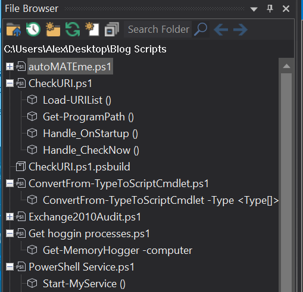Create a new file via toolbar icon
The image size is (303, 292).
[x=92, y=29]
